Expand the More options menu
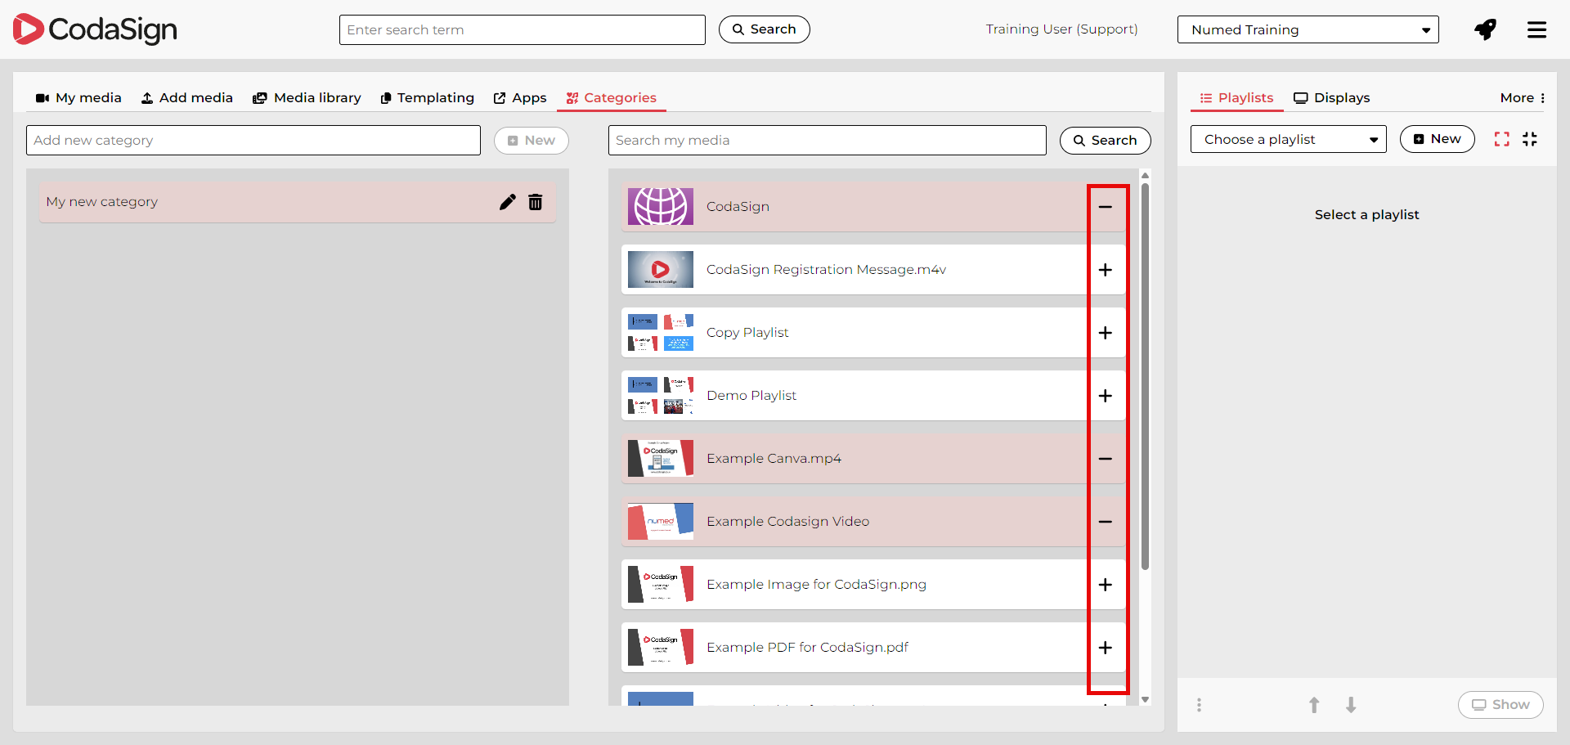The height and width of the screenshot is (745, 1570). [1522, 98]
